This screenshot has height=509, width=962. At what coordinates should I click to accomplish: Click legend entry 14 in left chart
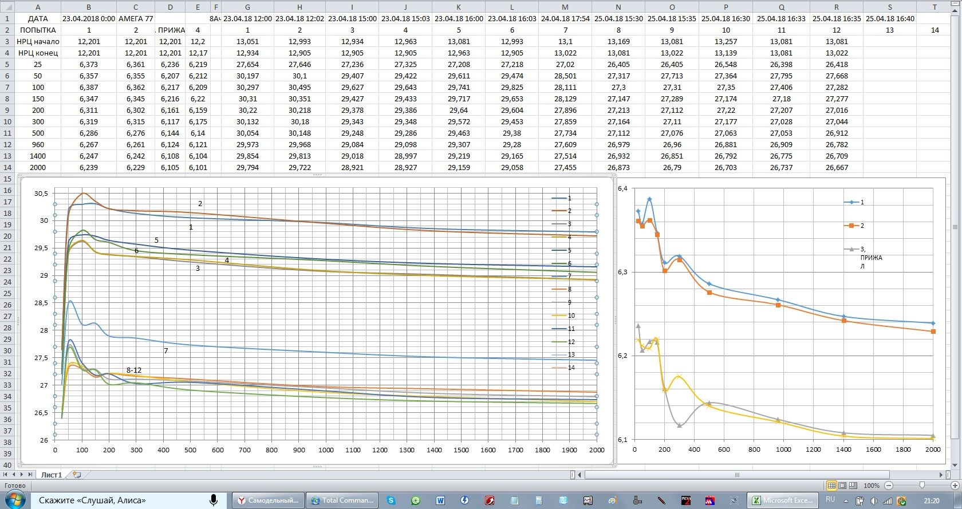pos(563,368)
